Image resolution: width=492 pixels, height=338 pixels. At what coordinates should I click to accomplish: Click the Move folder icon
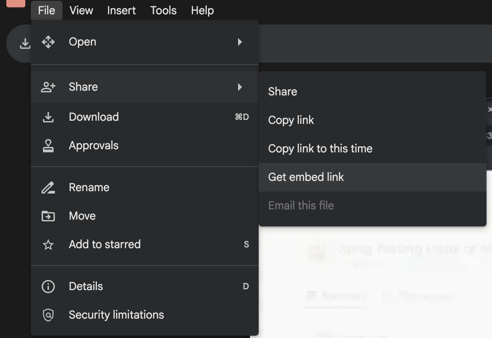[x=48, y=216]
